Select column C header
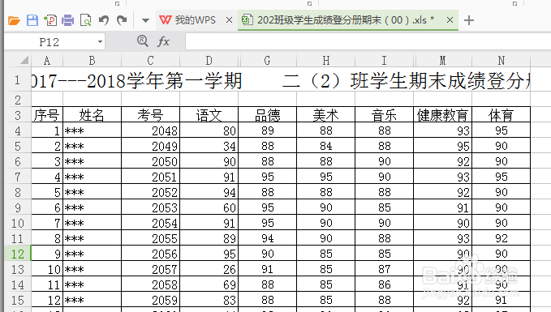The height and width of the screenshot is (312, 551). coord(150,60)
